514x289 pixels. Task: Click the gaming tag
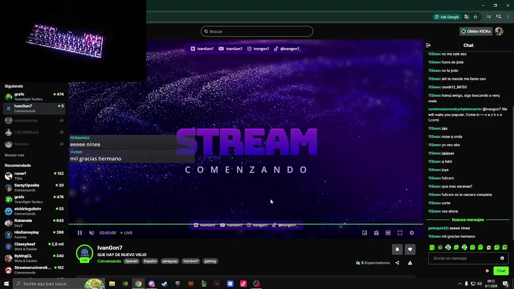pos(210,261)
